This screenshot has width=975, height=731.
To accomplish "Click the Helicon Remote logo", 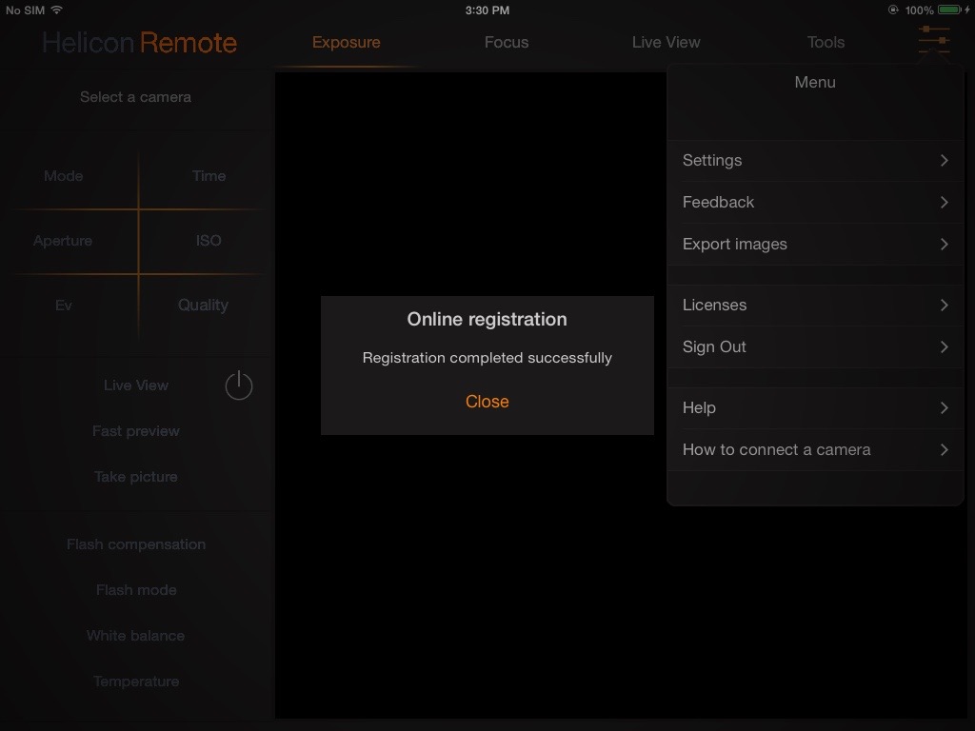I will coord(139,42).
